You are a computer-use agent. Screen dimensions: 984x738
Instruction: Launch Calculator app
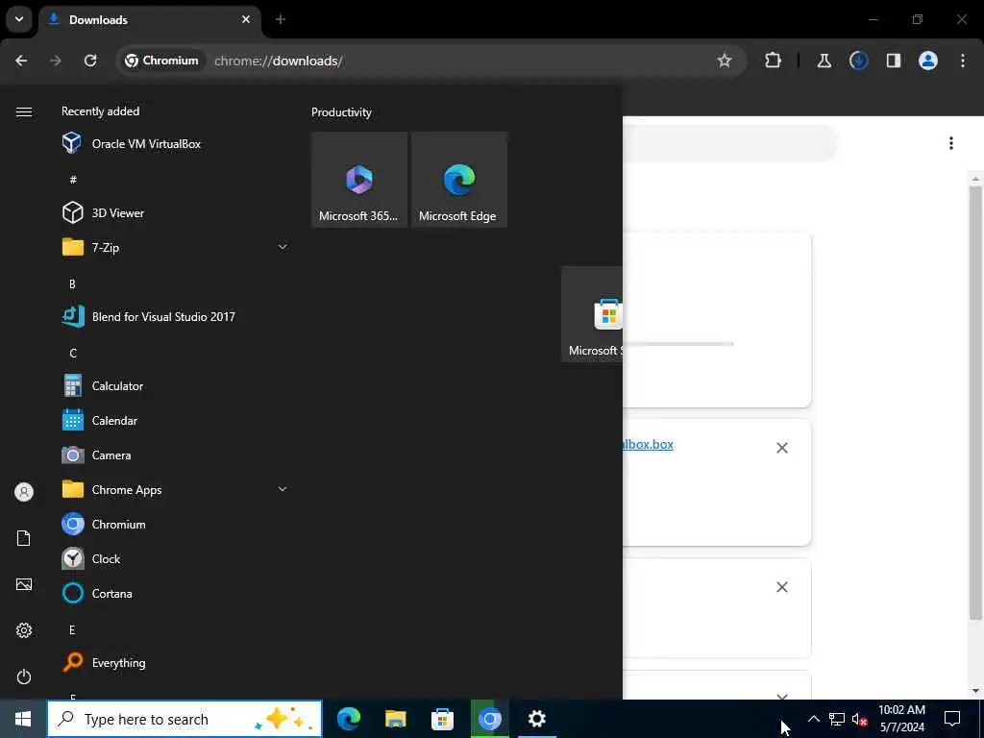(176, 385)
